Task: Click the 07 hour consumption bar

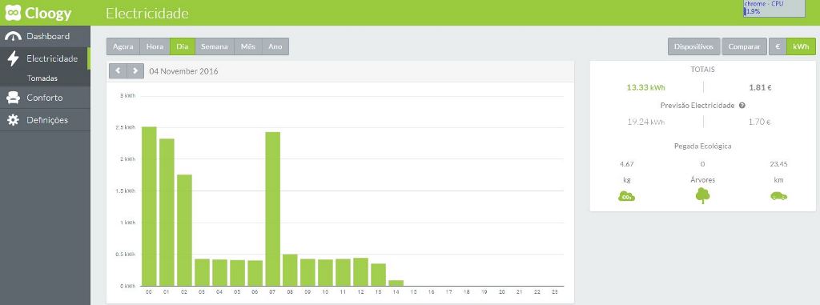Action: (273, 209)
